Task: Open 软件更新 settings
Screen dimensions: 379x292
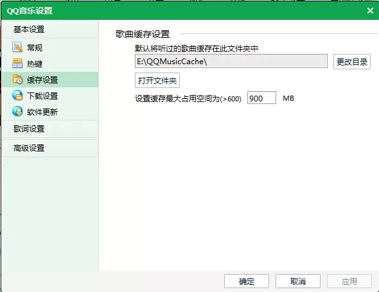Action: tap(50, 112)
